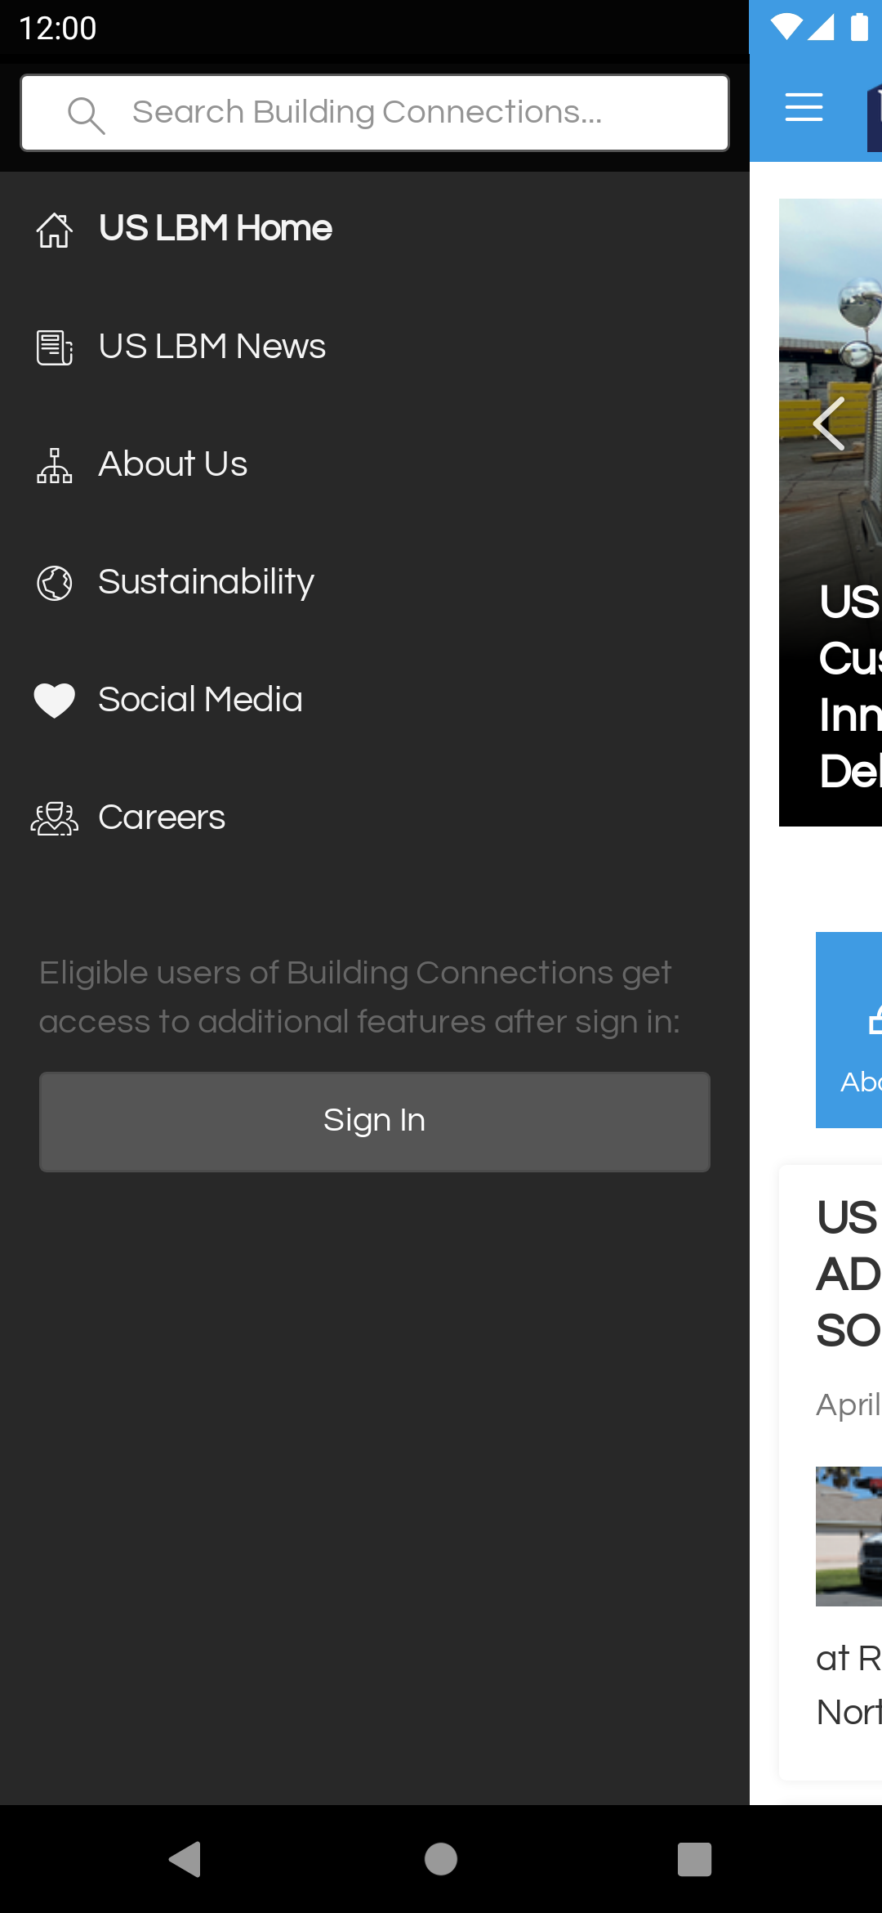Focus the Search Building Connections field

click(x=375, y=113)
